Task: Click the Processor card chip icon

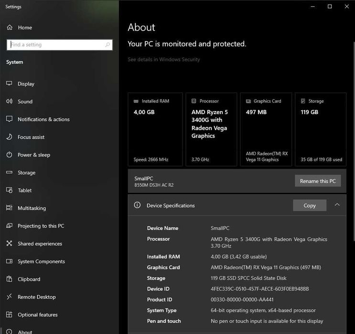Action: coord(194,101)
